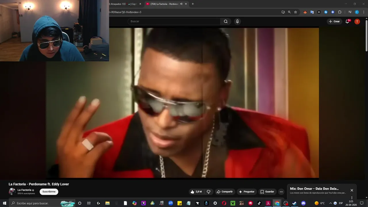
Task: Open the YouTube account avatar T
Action: 357,21
